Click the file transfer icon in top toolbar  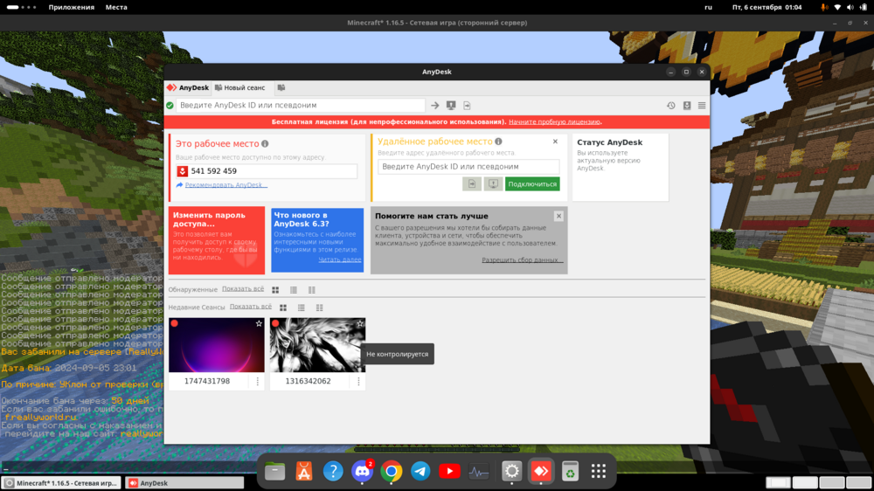click(x=467, y=106)
